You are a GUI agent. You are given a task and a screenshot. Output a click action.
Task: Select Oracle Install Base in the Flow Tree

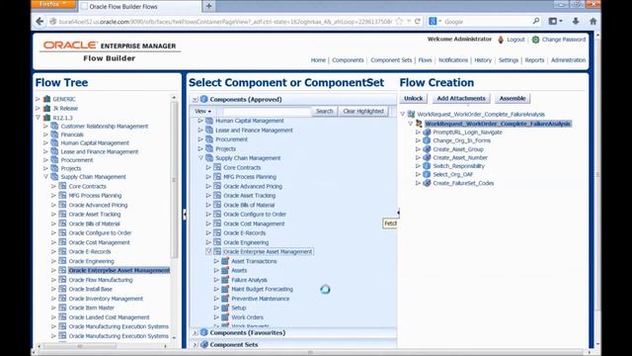(90, 289)
